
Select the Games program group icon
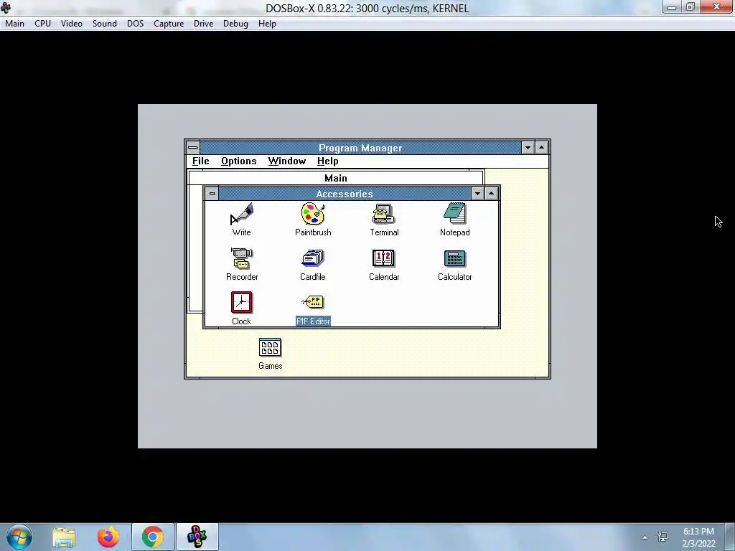tap(270, 348)
